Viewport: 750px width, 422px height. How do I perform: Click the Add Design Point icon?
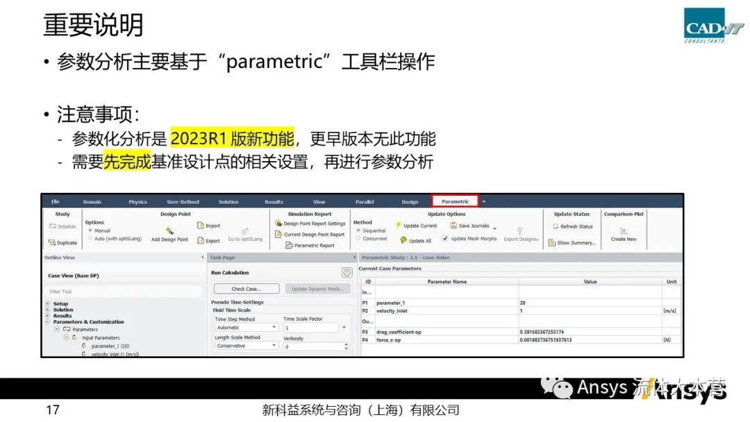[x=169, y=231]
